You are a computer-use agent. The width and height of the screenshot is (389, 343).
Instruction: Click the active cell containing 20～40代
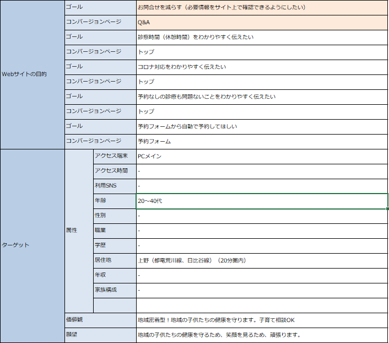click(x=262, y=201)
